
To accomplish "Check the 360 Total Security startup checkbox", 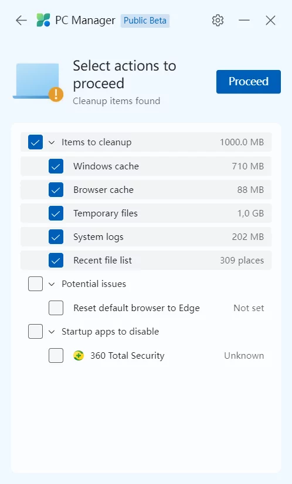I will pos(56,356).
